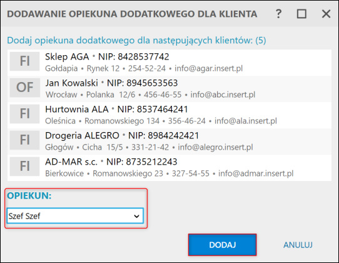Click the FI badge for Hurtownia ALA
The height and width of the screenshot is (263, 339).
[24, 114]
